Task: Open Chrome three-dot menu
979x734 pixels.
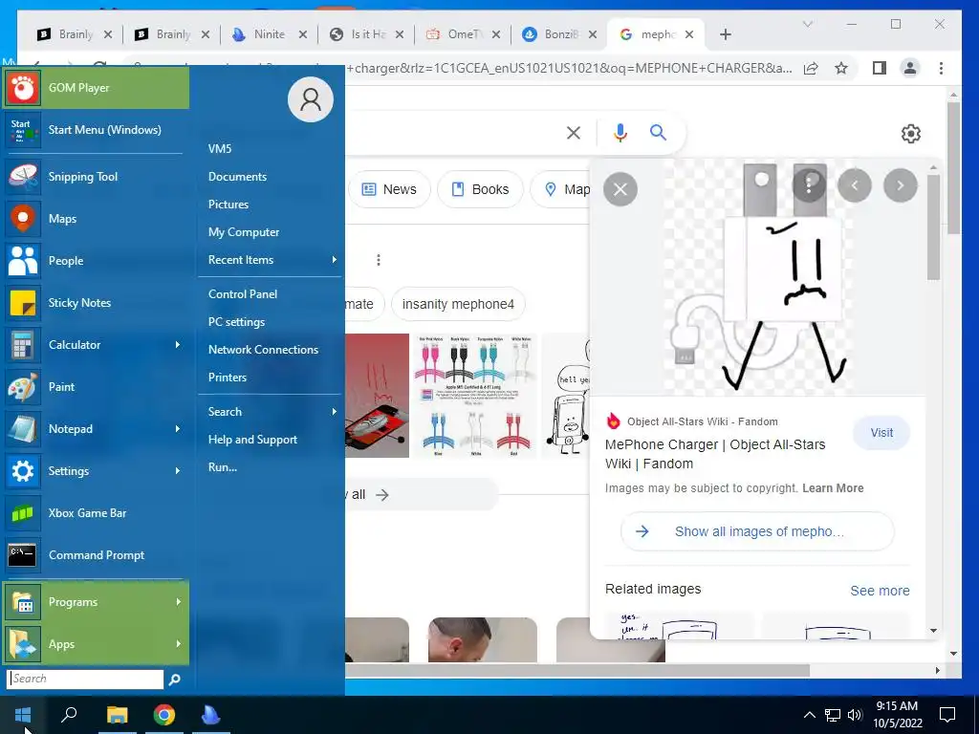Action: [x=941, y=68]
